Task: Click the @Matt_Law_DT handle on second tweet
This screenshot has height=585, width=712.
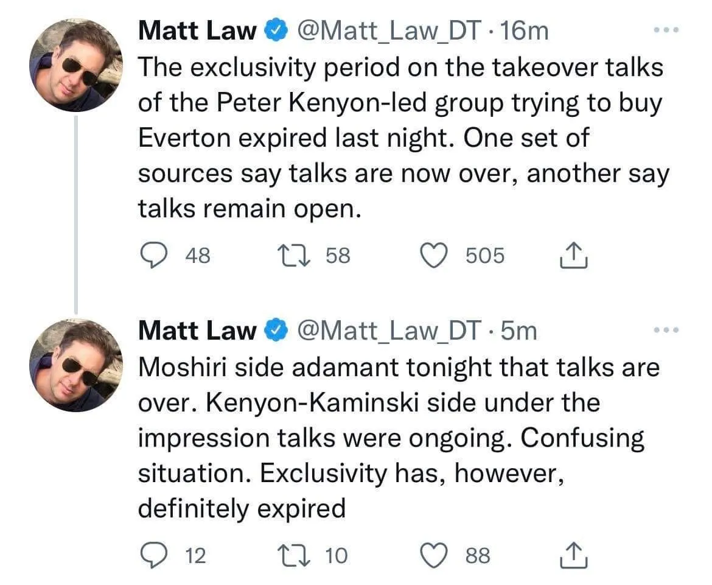Action: [388, 331]
